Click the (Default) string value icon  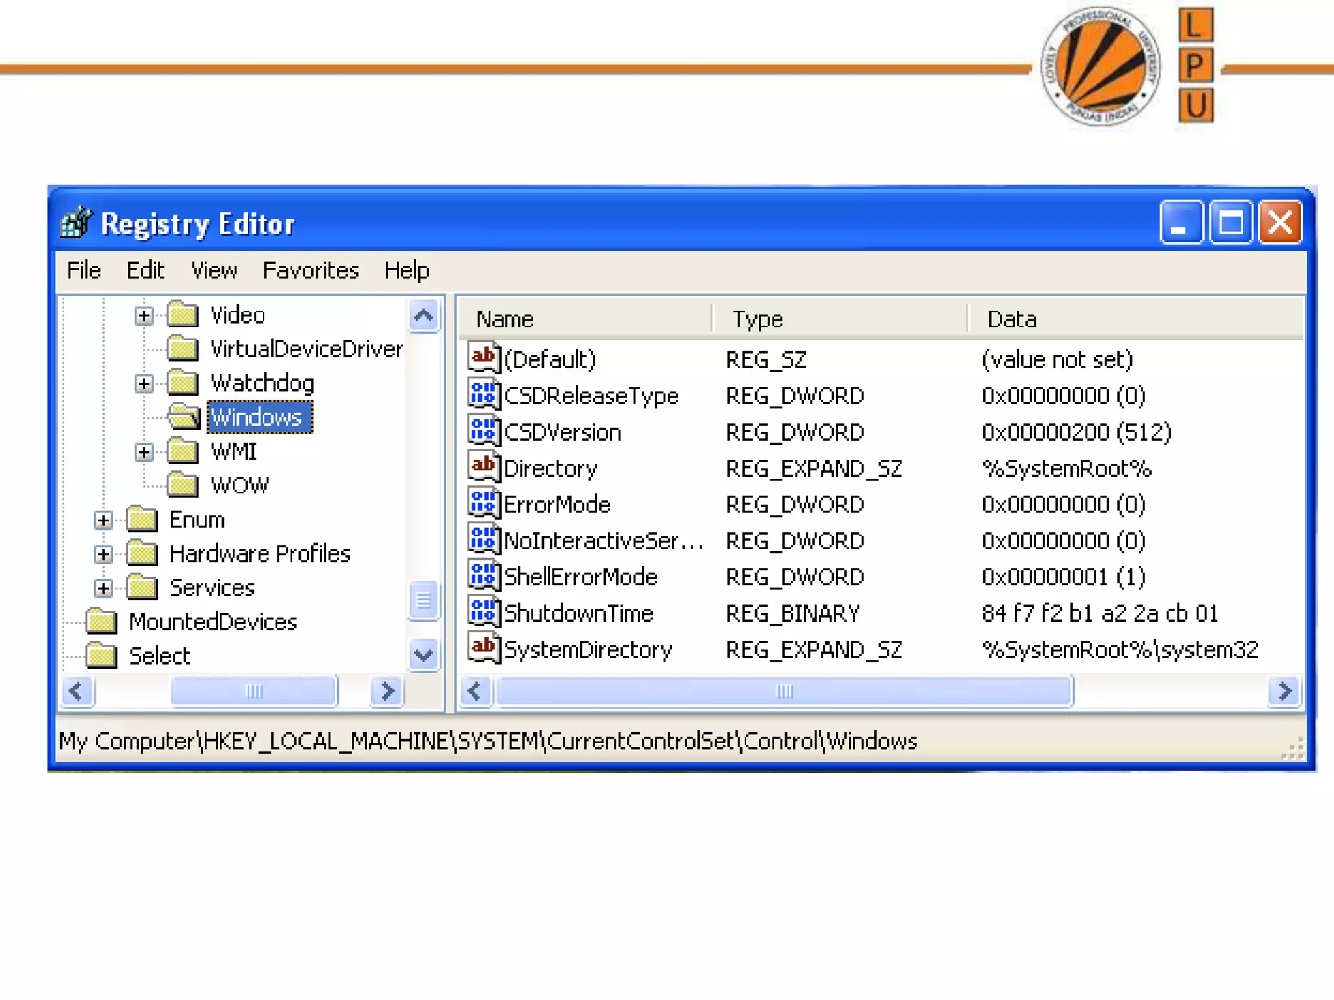coord(483,358)
